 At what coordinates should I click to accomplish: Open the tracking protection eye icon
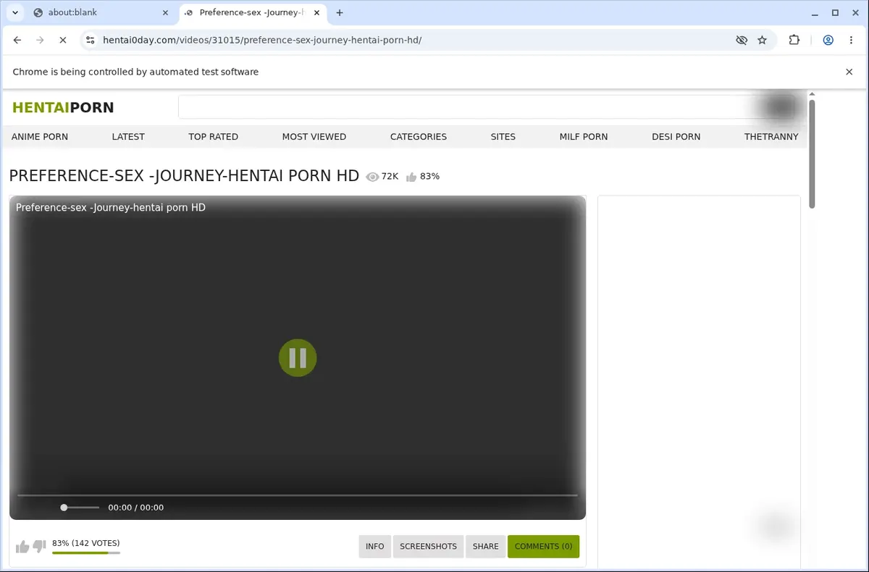tap(742, 40)
